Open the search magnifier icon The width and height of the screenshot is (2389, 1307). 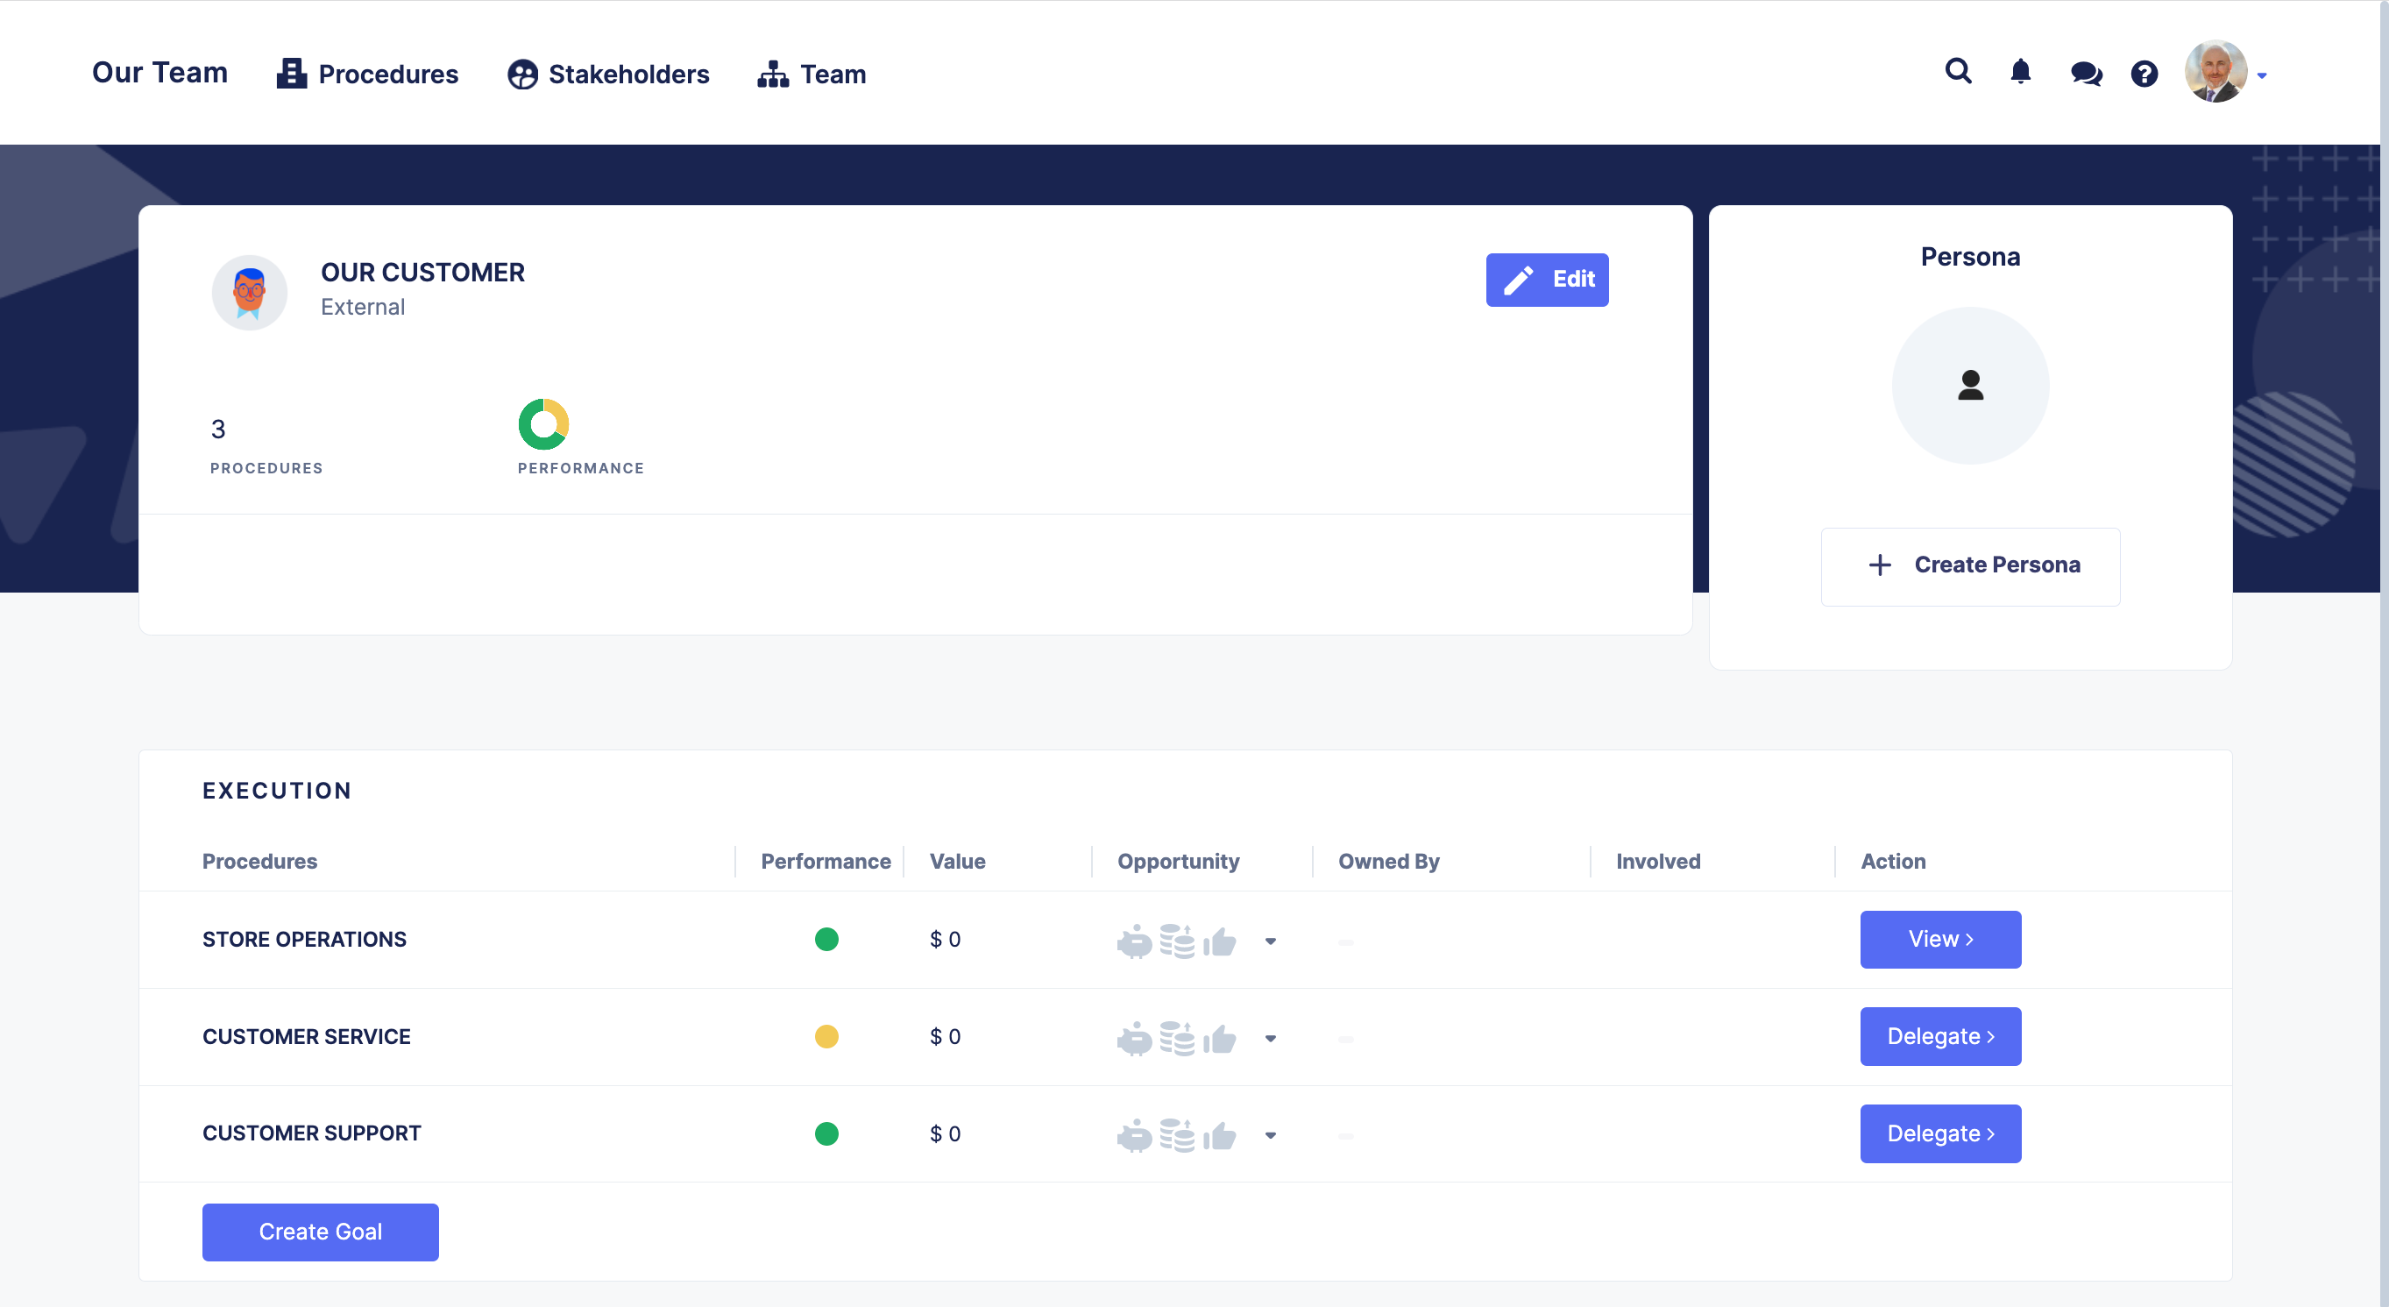pyautogui.click(x=1958, y=71)
